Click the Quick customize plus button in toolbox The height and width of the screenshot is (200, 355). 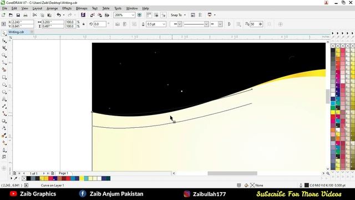(x=4, y=168)
